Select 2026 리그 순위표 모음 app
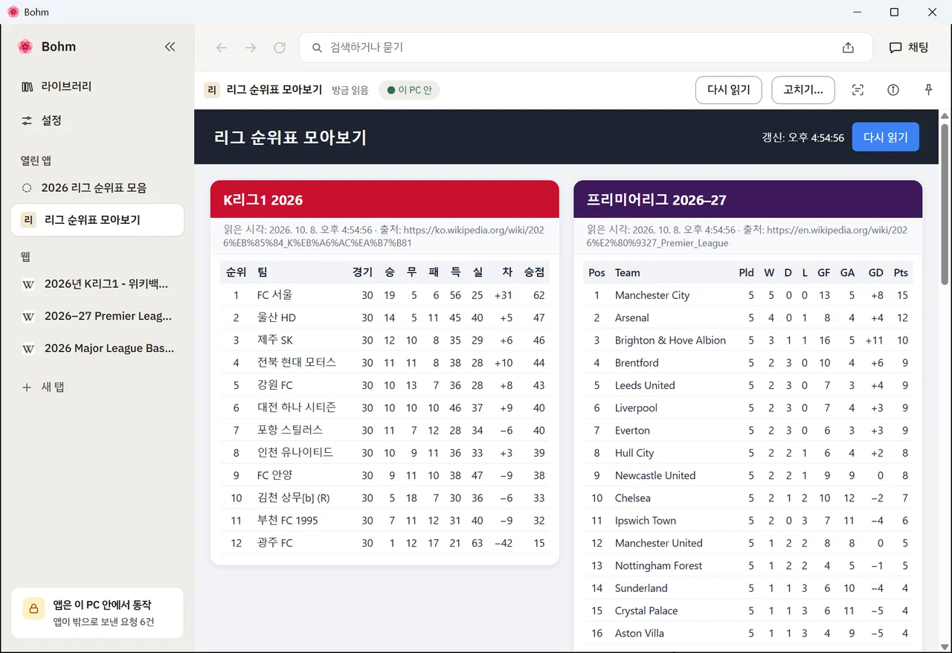Viewport: 952px width, 653px height. tap(97, 187)
